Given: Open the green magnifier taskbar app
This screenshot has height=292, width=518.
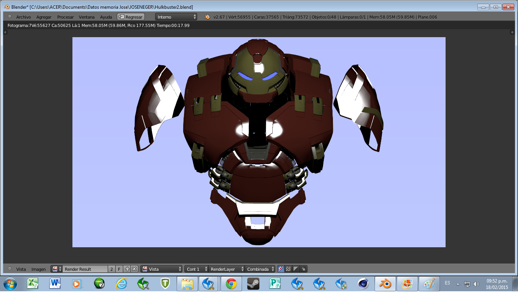Looking at the screenshot, I should coord(143,284).
